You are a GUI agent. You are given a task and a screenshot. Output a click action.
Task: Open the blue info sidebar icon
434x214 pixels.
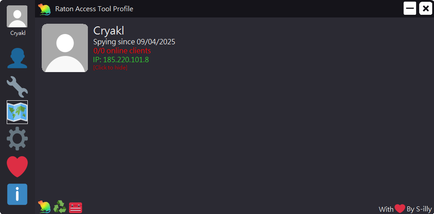(17, 194)
